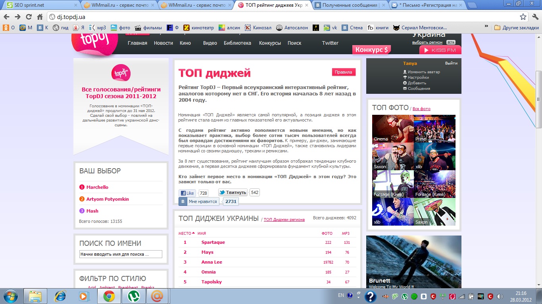Click the volume speaker tray icon

click(500, 296)
